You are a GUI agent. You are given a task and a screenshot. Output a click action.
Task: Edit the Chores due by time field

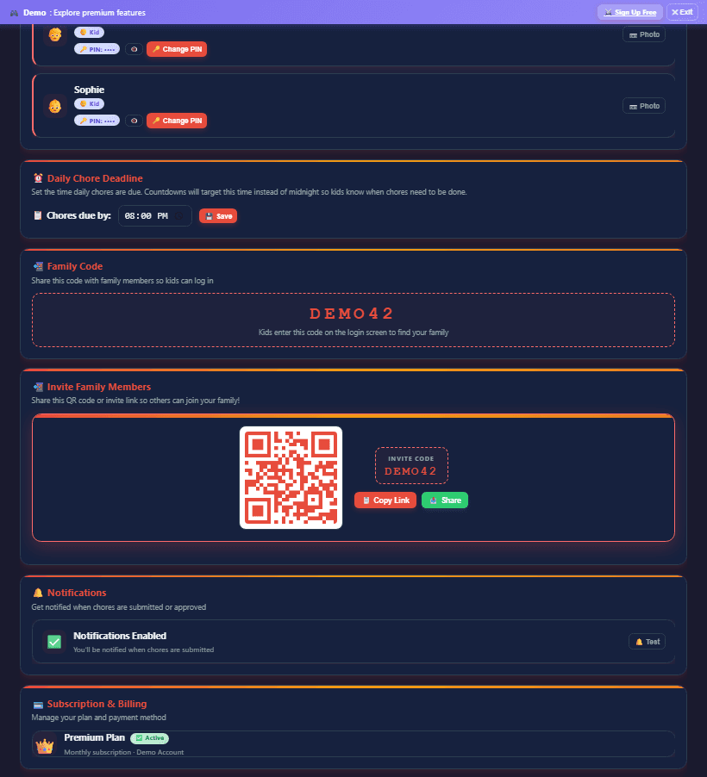tap(155, 216)
